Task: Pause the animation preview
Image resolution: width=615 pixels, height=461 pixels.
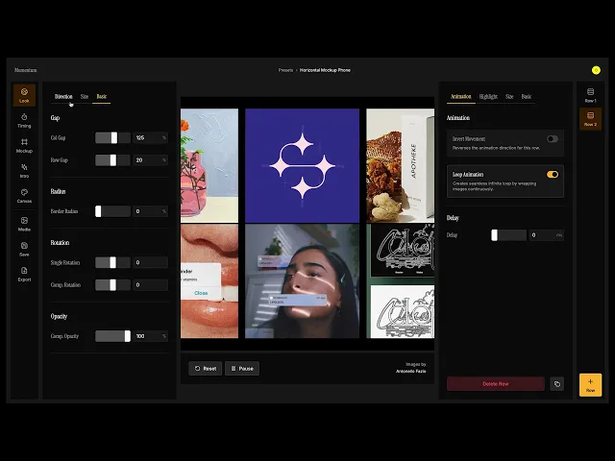Action: [242, 369]
